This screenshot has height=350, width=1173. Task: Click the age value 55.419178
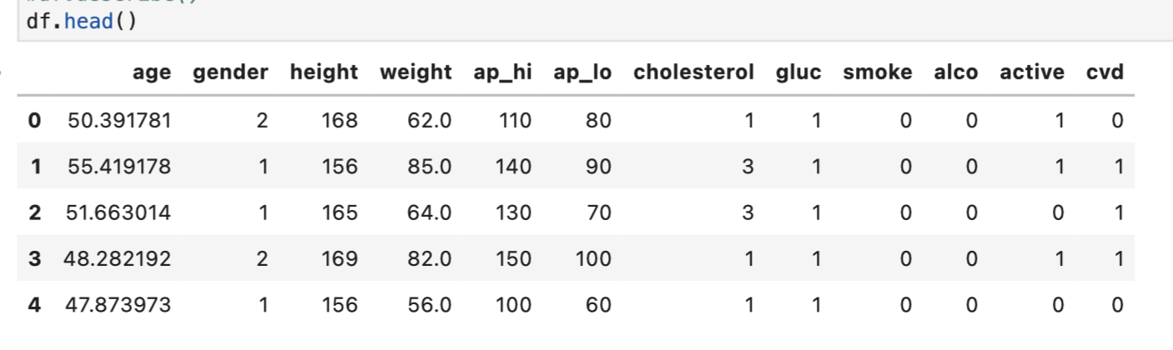pos(118,167)
